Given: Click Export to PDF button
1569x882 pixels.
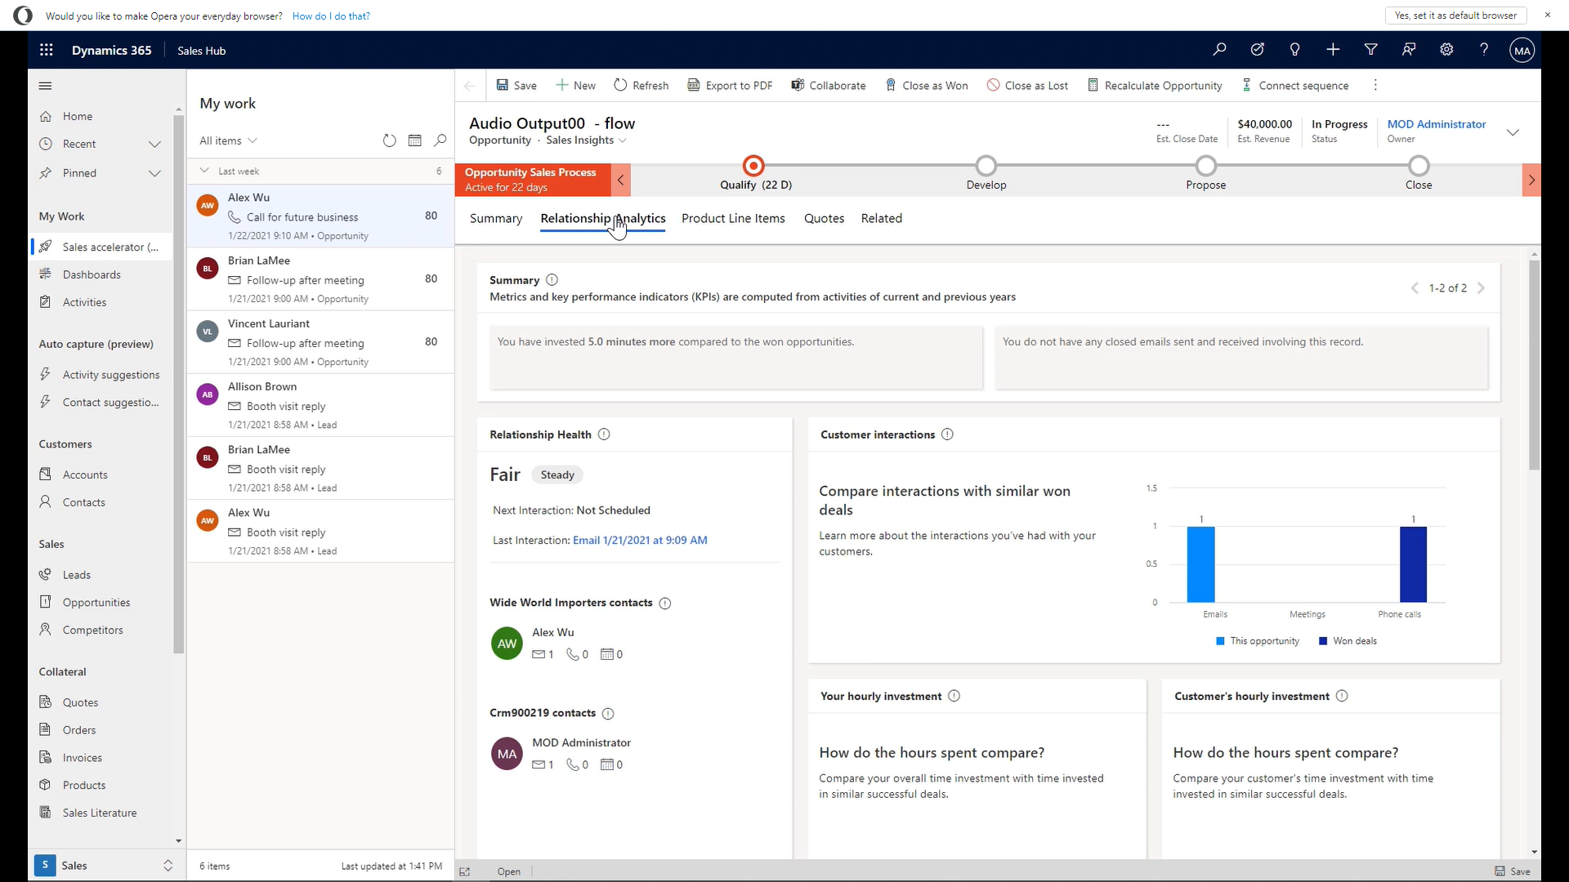Looking at the screenshot, I should 730,86.
